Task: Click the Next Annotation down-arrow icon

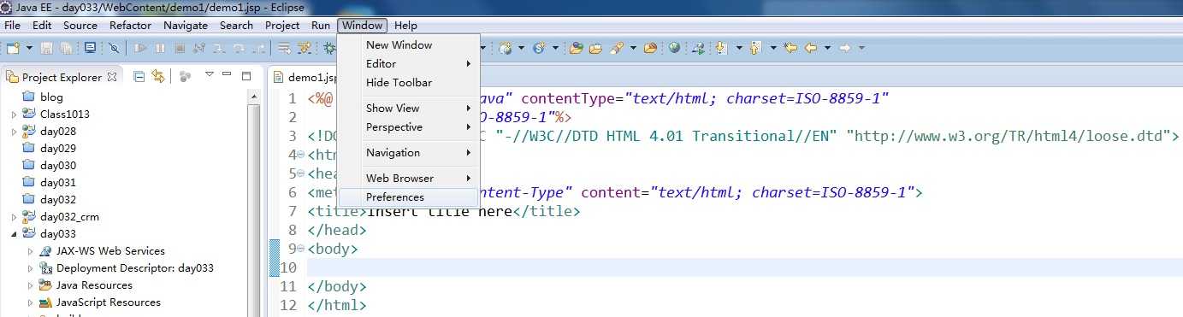Action: tap(721, 48)
